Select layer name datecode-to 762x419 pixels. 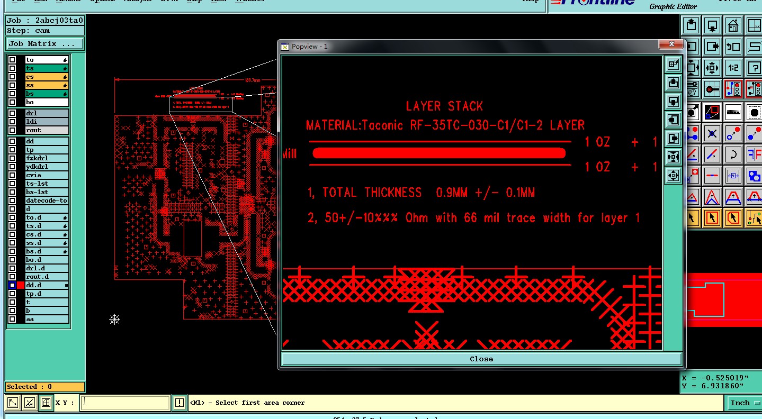click(x=47, y=201)
